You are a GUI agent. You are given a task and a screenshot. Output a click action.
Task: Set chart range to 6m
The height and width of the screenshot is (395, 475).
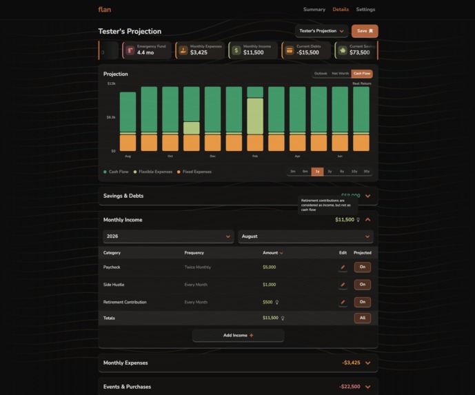tap(305, 172)
